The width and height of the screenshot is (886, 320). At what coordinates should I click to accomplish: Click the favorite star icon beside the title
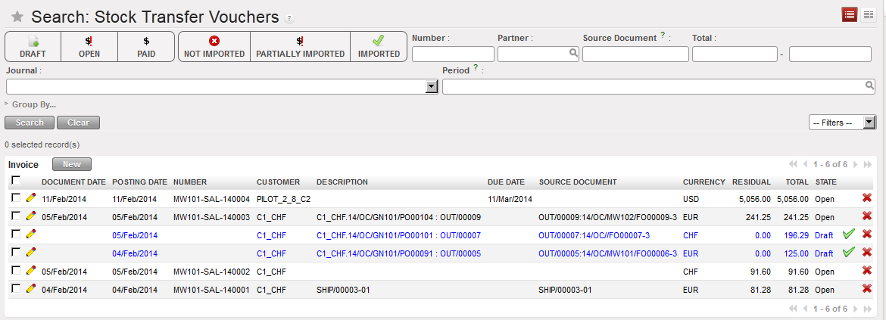(17, 17)
